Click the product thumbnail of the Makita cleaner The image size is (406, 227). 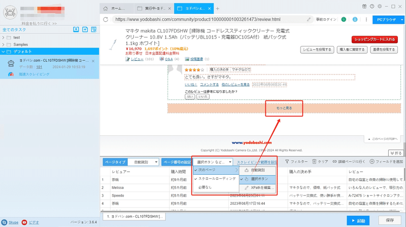click(x=113, y=45)
